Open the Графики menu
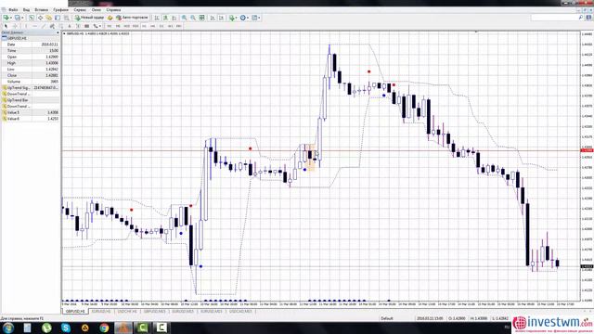This screenshot has height=334, width=594. 60,9
